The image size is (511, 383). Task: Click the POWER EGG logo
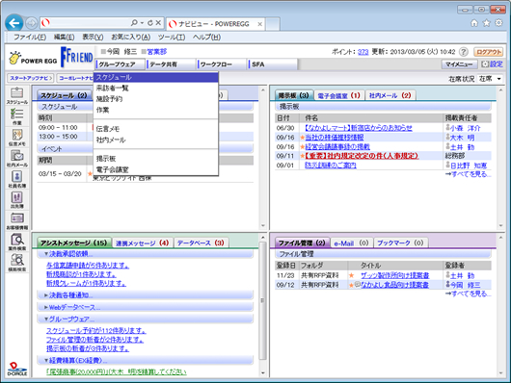(x=33, y=58)
